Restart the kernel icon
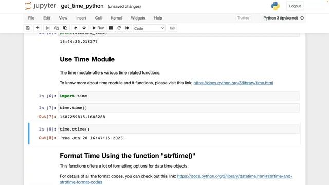The height and width of the screenshot is (185, 329). (x=119, y=28)
